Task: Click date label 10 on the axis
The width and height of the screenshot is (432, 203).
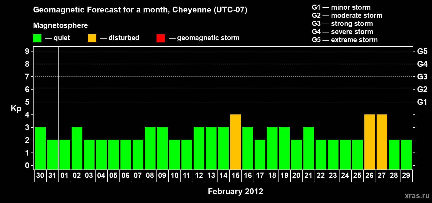Action: [x=175, y=176]
